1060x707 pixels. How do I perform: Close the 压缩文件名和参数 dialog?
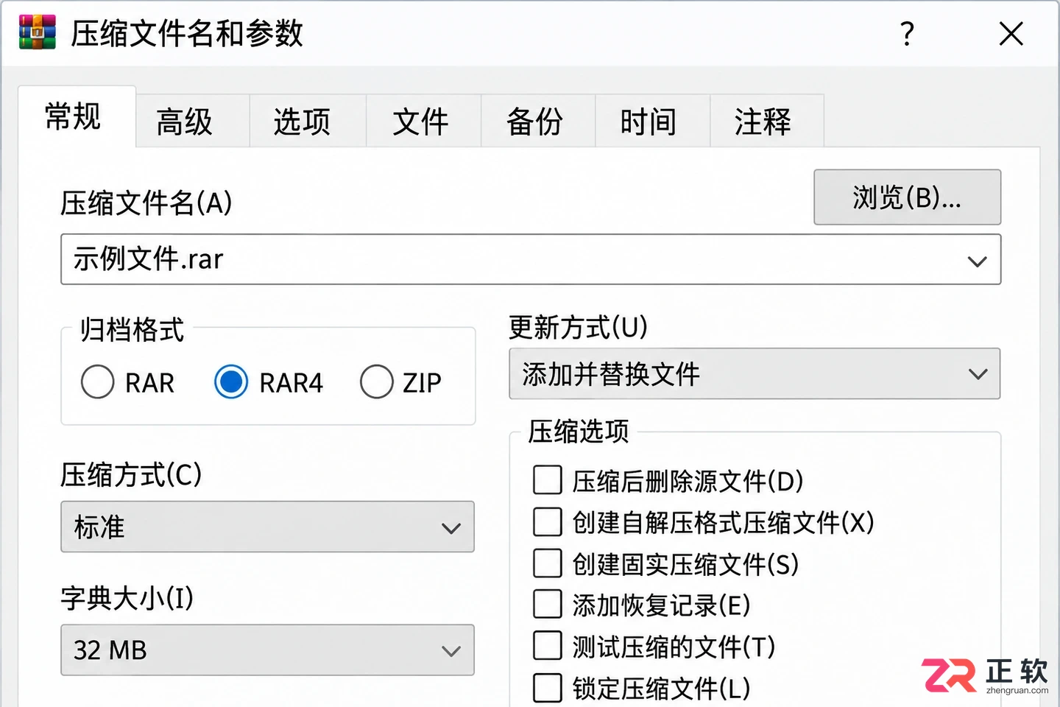click(x=1011, y=33)
